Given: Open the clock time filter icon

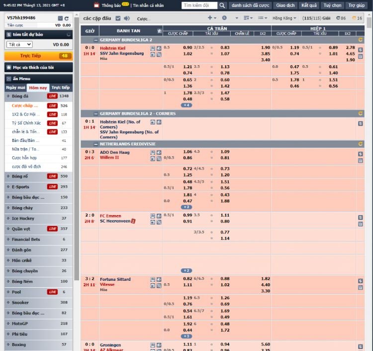Looking at the screenshot, I should click(224, 18).
